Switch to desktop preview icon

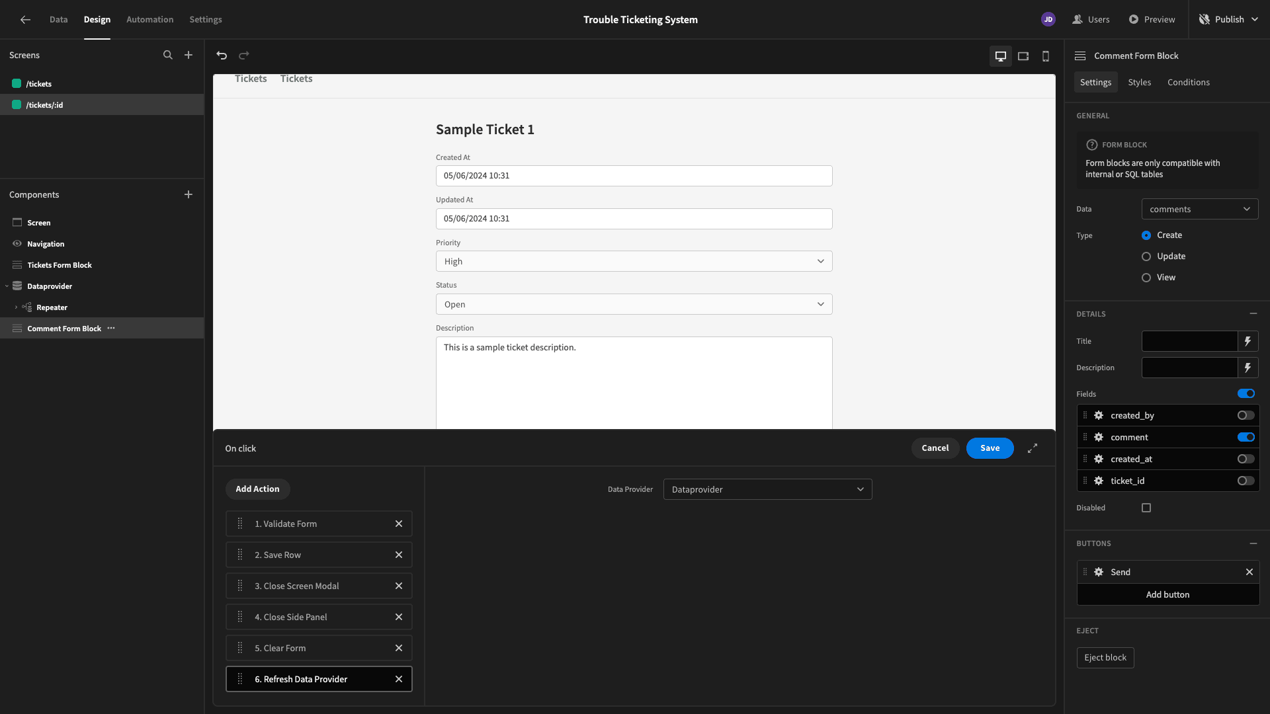1001,56
